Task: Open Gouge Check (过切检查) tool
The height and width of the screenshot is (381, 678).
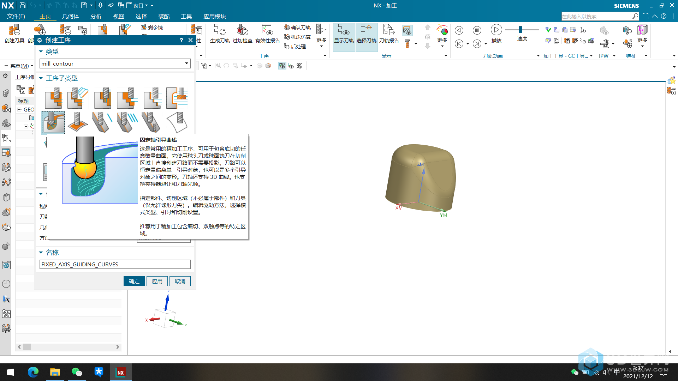Action: [x=242, y=34]
